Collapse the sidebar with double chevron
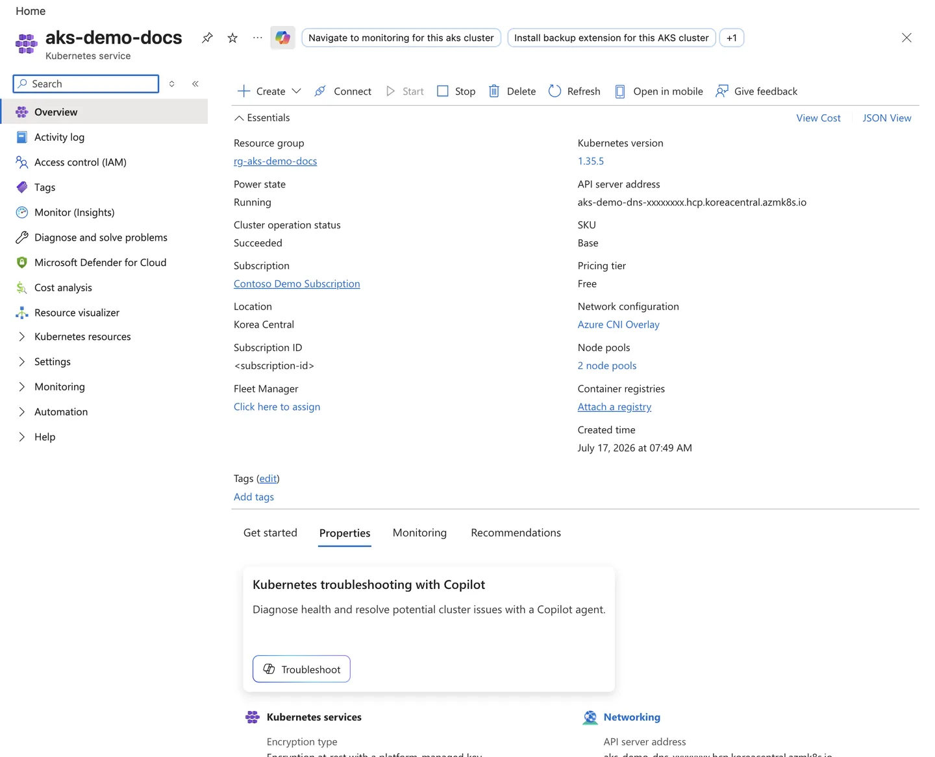 tap(195, 84)
